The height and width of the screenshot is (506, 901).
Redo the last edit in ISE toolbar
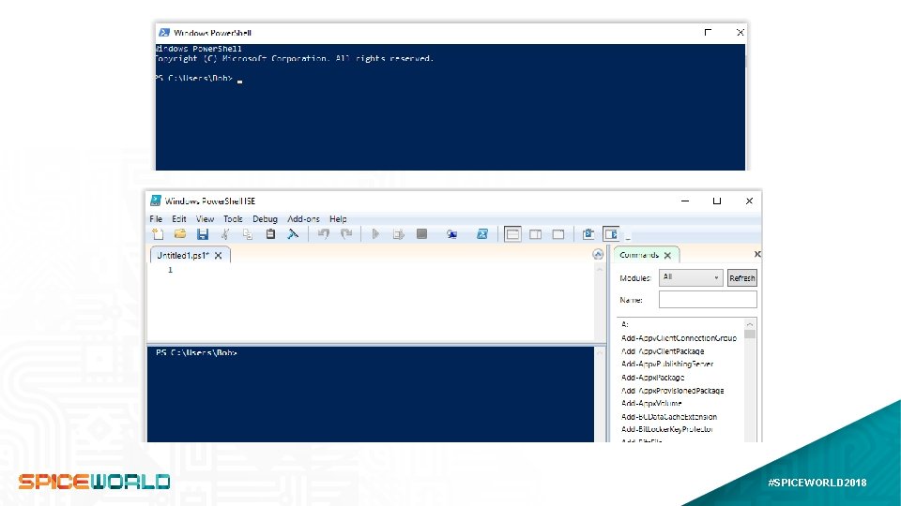point(346,234)
